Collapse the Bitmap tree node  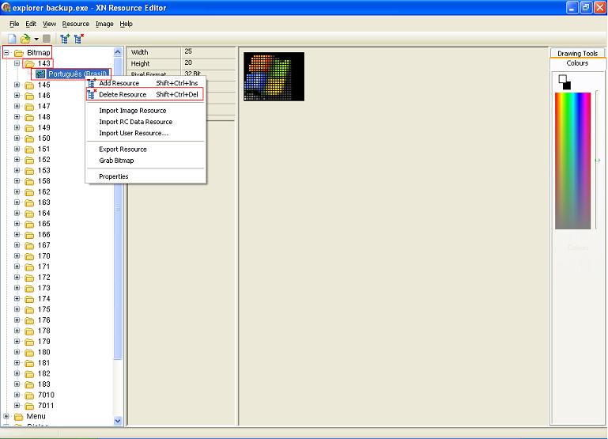coord(6,52)
